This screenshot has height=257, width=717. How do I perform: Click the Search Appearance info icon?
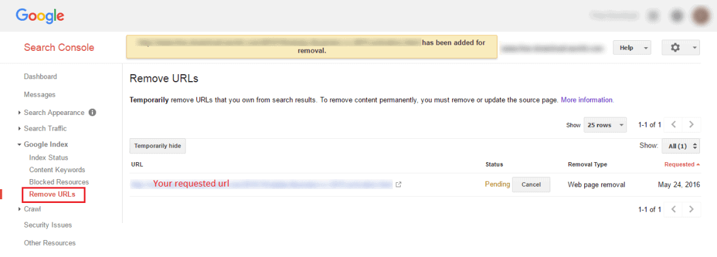92,112
